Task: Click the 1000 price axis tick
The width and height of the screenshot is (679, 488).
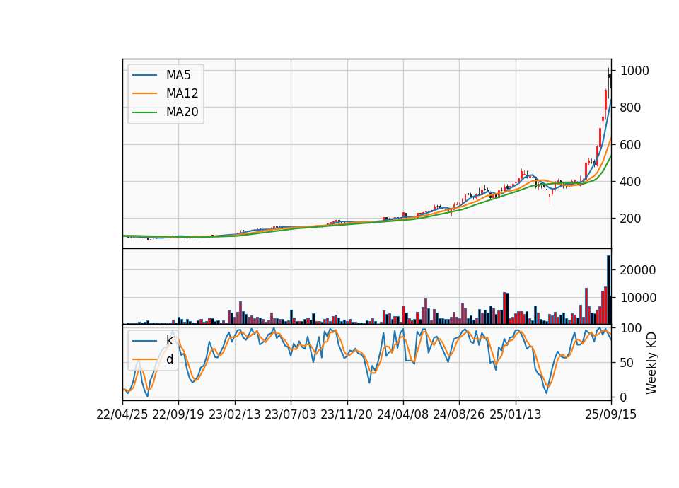Action: [x=634, y=71]
